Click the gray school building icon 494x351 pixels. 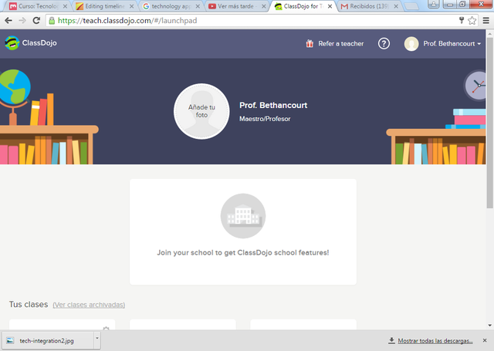pyautogui.click(x=243, y=216)
